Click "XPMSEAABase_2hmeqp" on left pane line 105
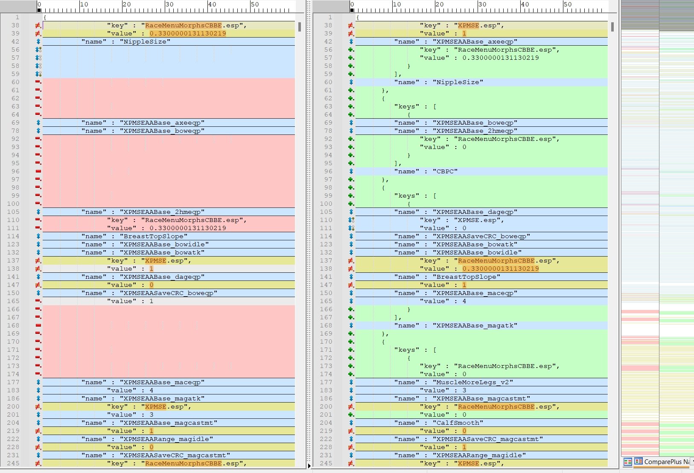Image resolution: width=694 pixels, height=473 pixels. (x=162, y=212)
